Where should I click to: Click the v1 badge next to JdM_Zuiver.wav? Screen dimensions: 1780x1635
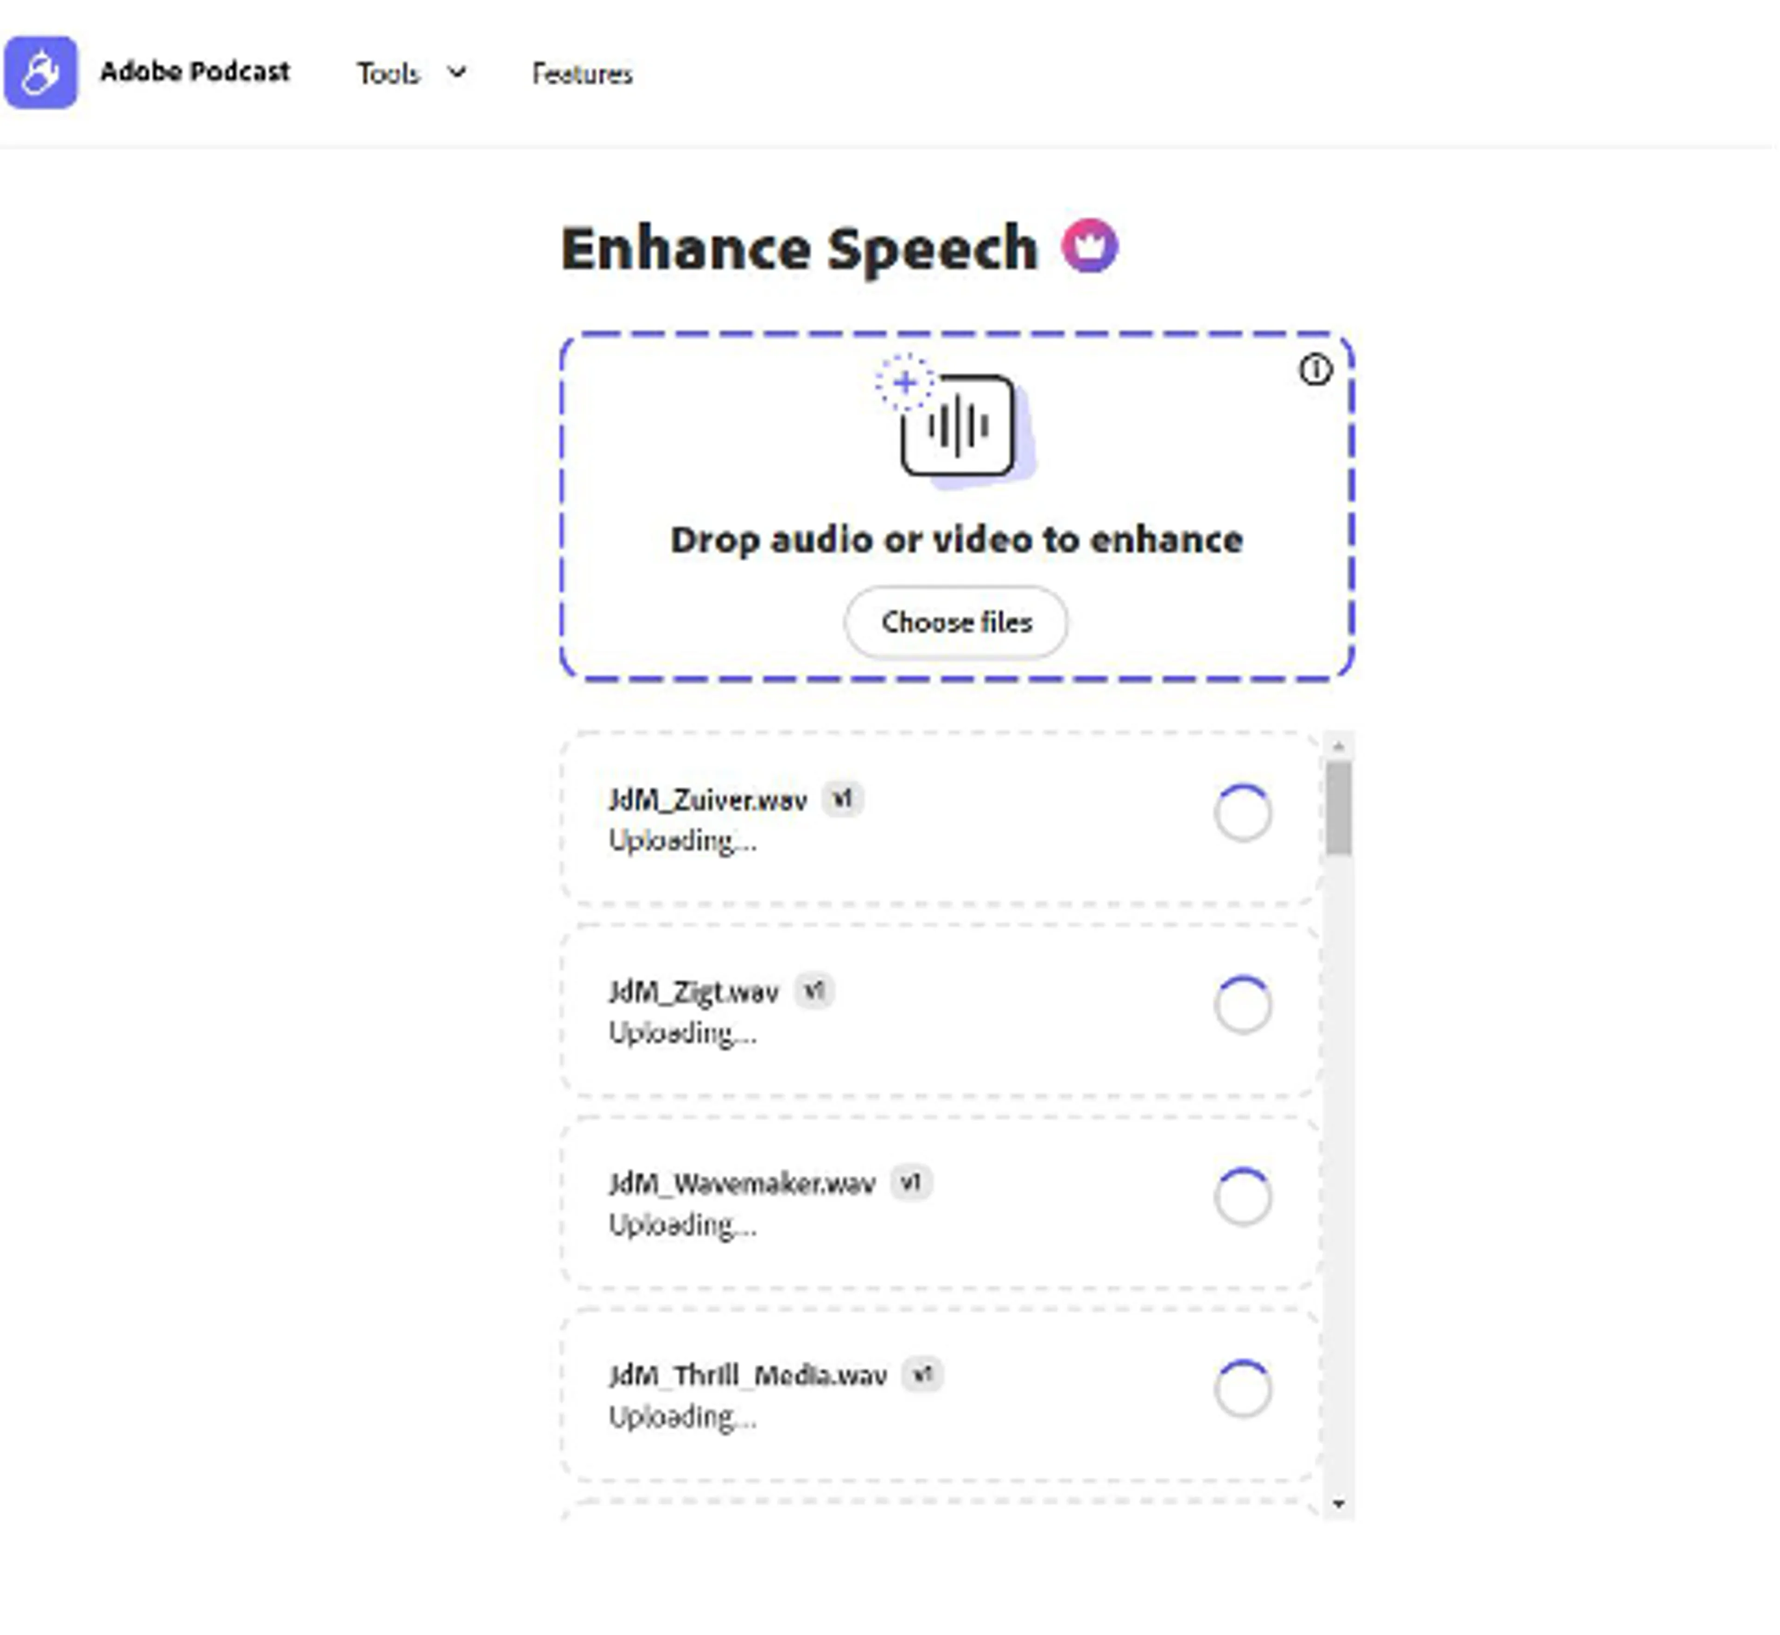[842, 799]
